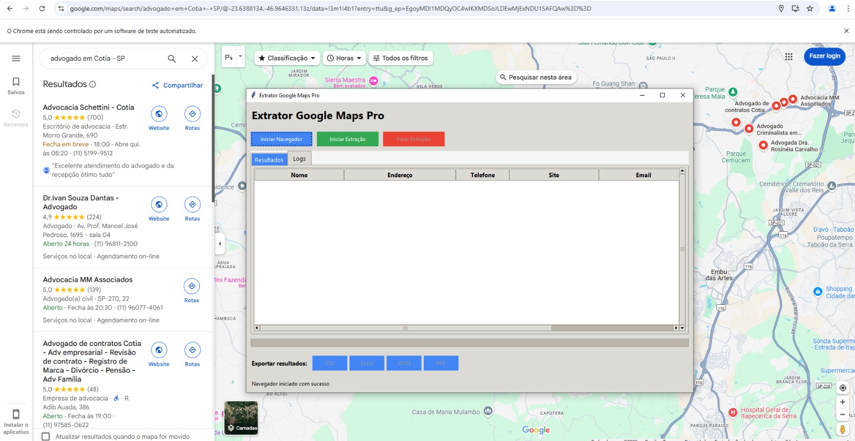
Task: Open Google apps grid icon
Action: click(789, 57)
